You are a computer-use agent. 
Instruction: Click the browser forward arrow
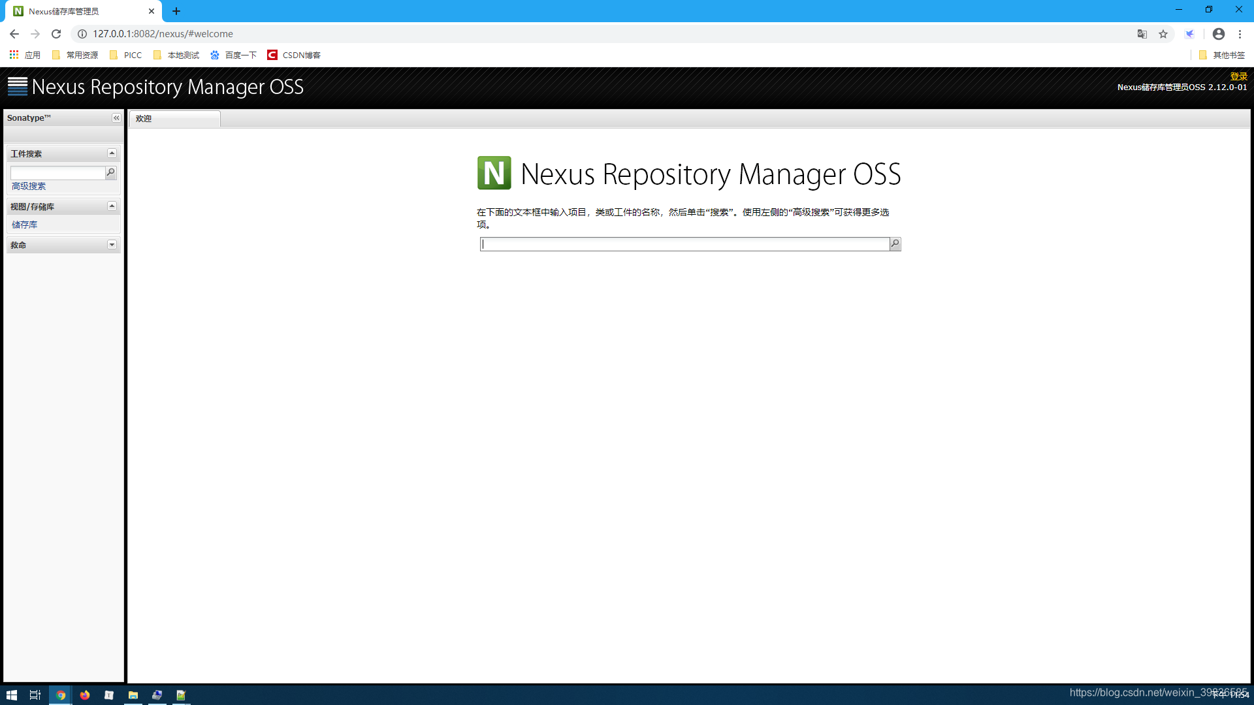(35, 34)
